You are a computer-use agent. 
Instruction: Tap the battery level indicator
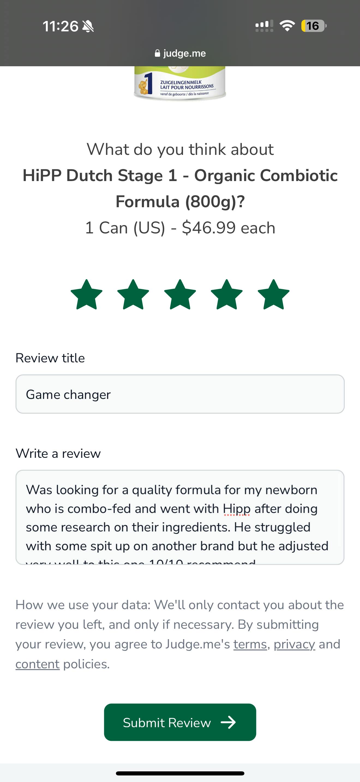pos(314,26)
